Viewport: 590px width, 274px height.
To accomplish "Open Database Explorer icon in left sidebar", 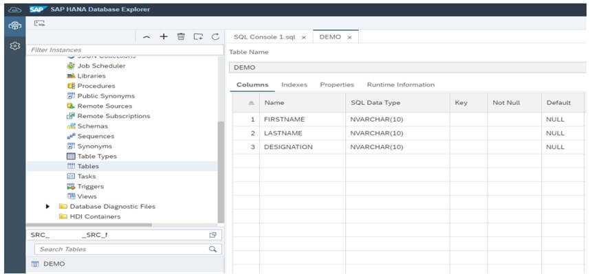I will point(15,26).
